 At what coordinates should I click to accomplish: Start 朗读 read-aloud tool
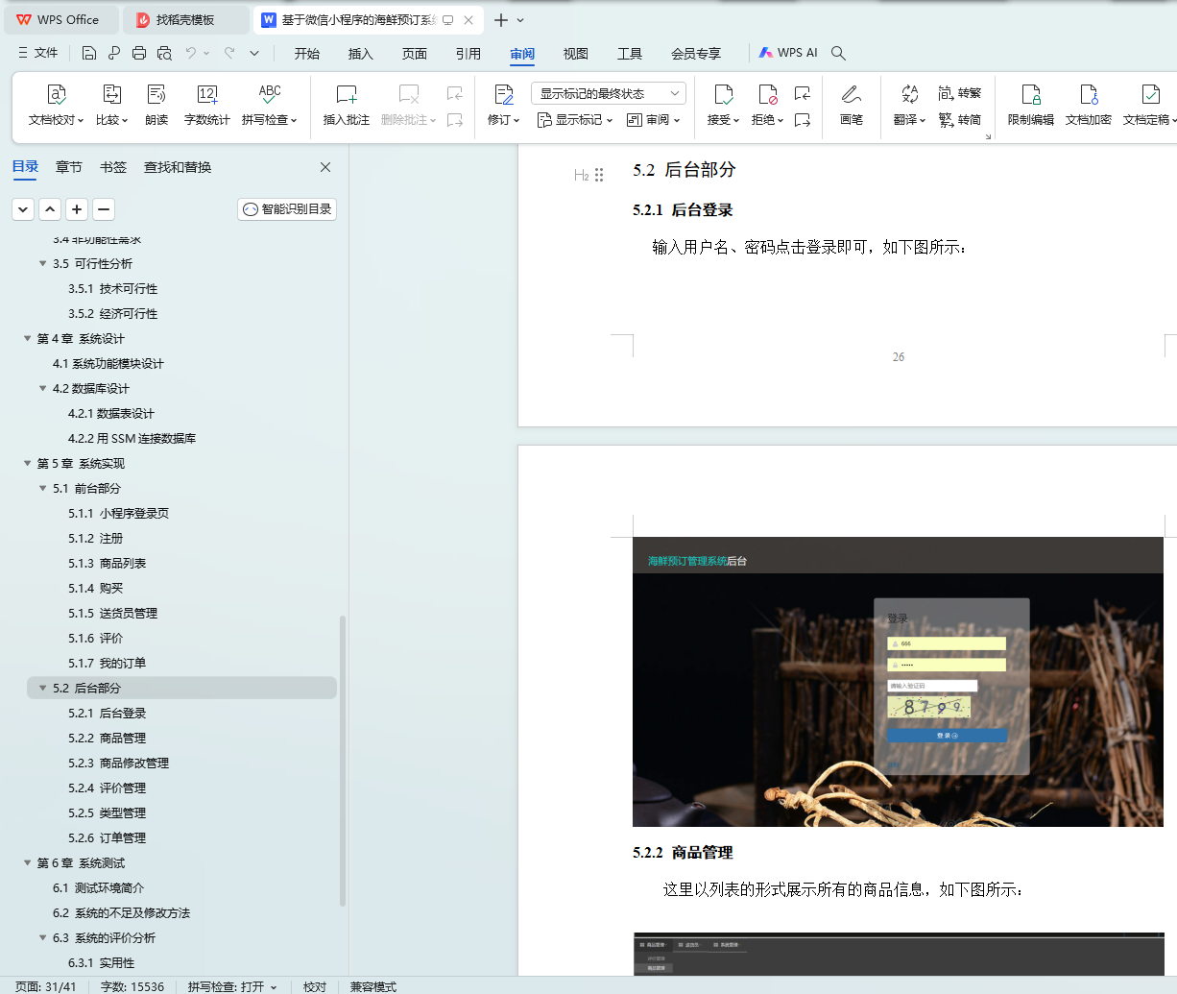(x=156, y=106)
